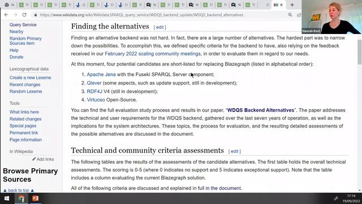
Task: Open the Qlever link
Action: pos(94,83)
